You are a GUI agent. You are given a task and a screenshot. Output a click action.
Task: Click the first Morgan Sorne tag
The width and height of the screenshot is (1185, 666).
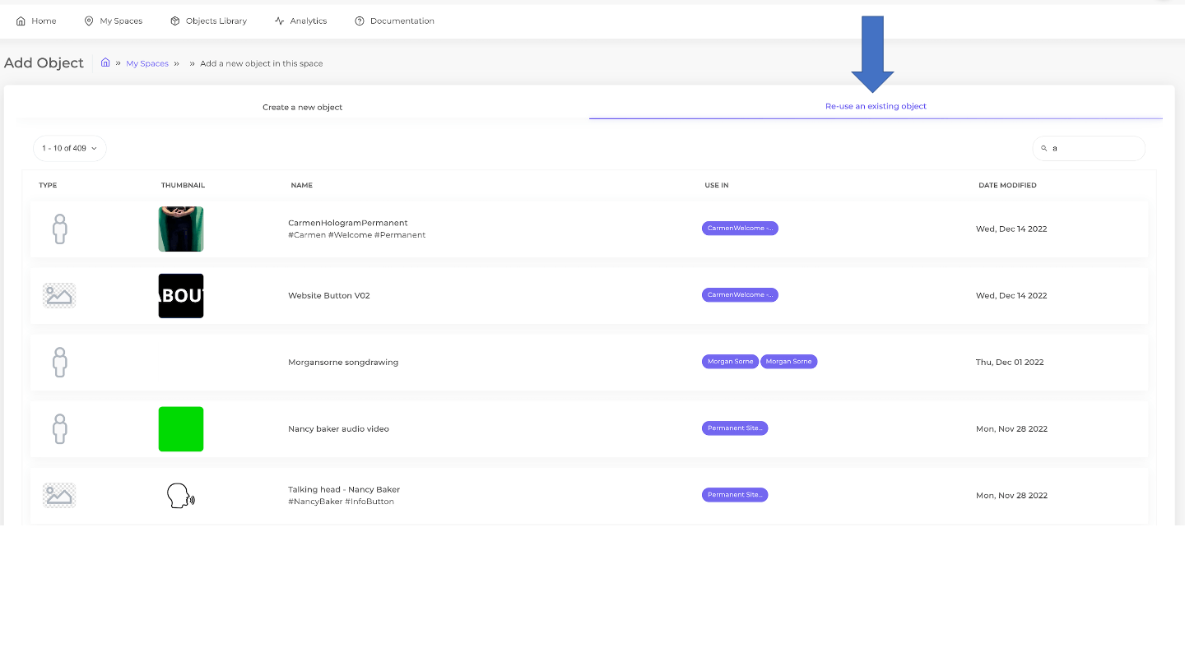click(x=730, y=362)
